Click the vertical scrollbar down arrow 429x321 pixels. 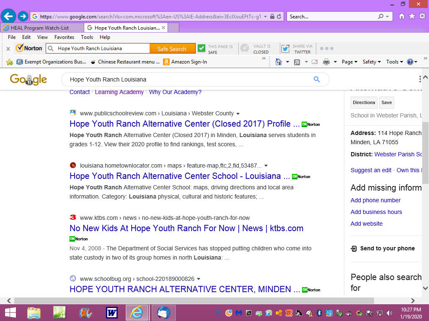coord(426,288)
